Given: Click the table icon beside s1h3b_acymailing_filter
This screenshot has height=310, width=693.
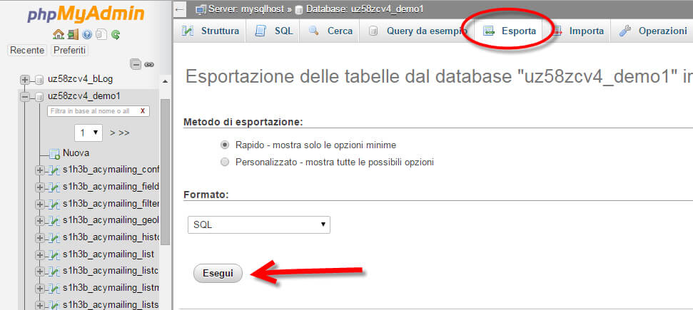Looking at the screenshot, I should point(54,204).
